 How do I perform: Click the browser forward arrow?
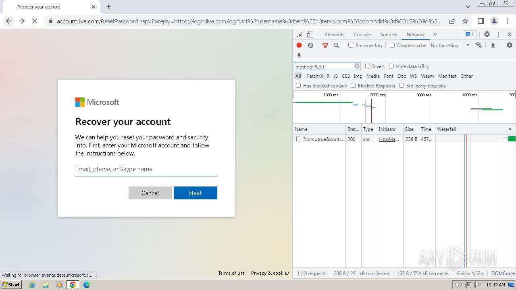tap(22, 21)
